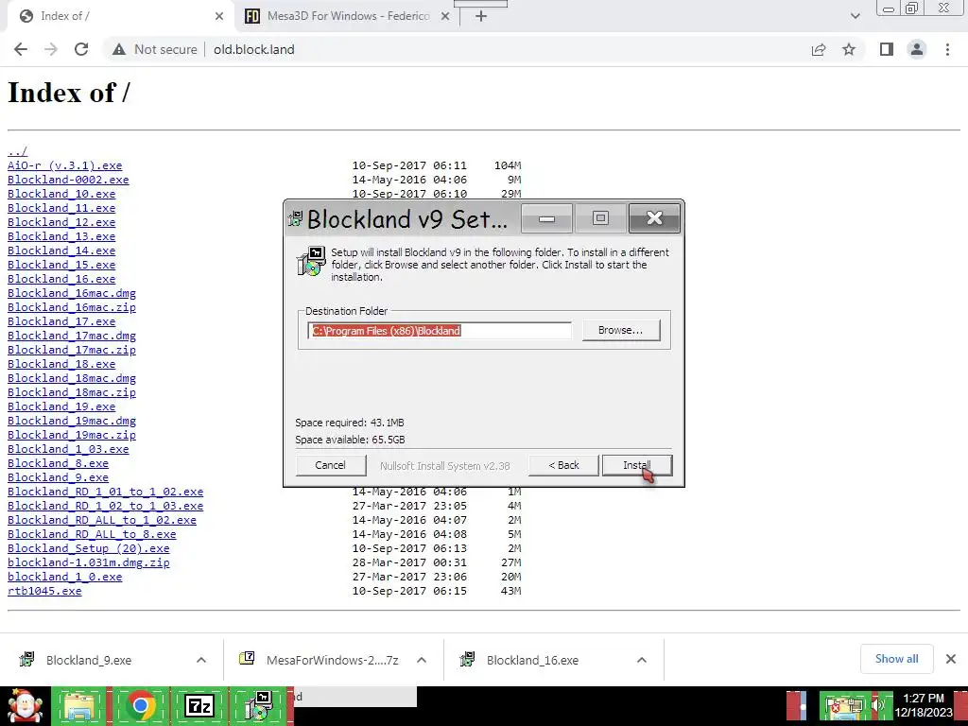Expand Blockland_16.exe download options

pyautogui.click(x=642, y=660)
